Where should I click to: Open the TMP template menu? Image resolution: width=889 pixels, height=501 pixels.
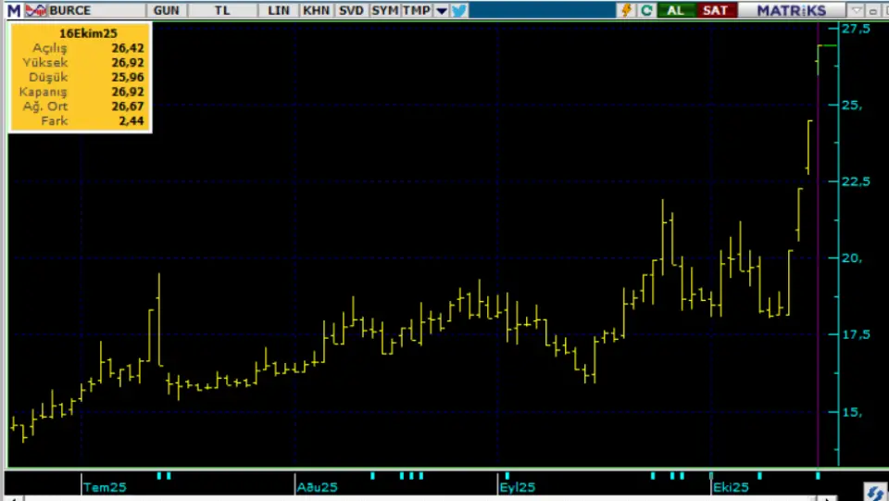click(416, 10)
